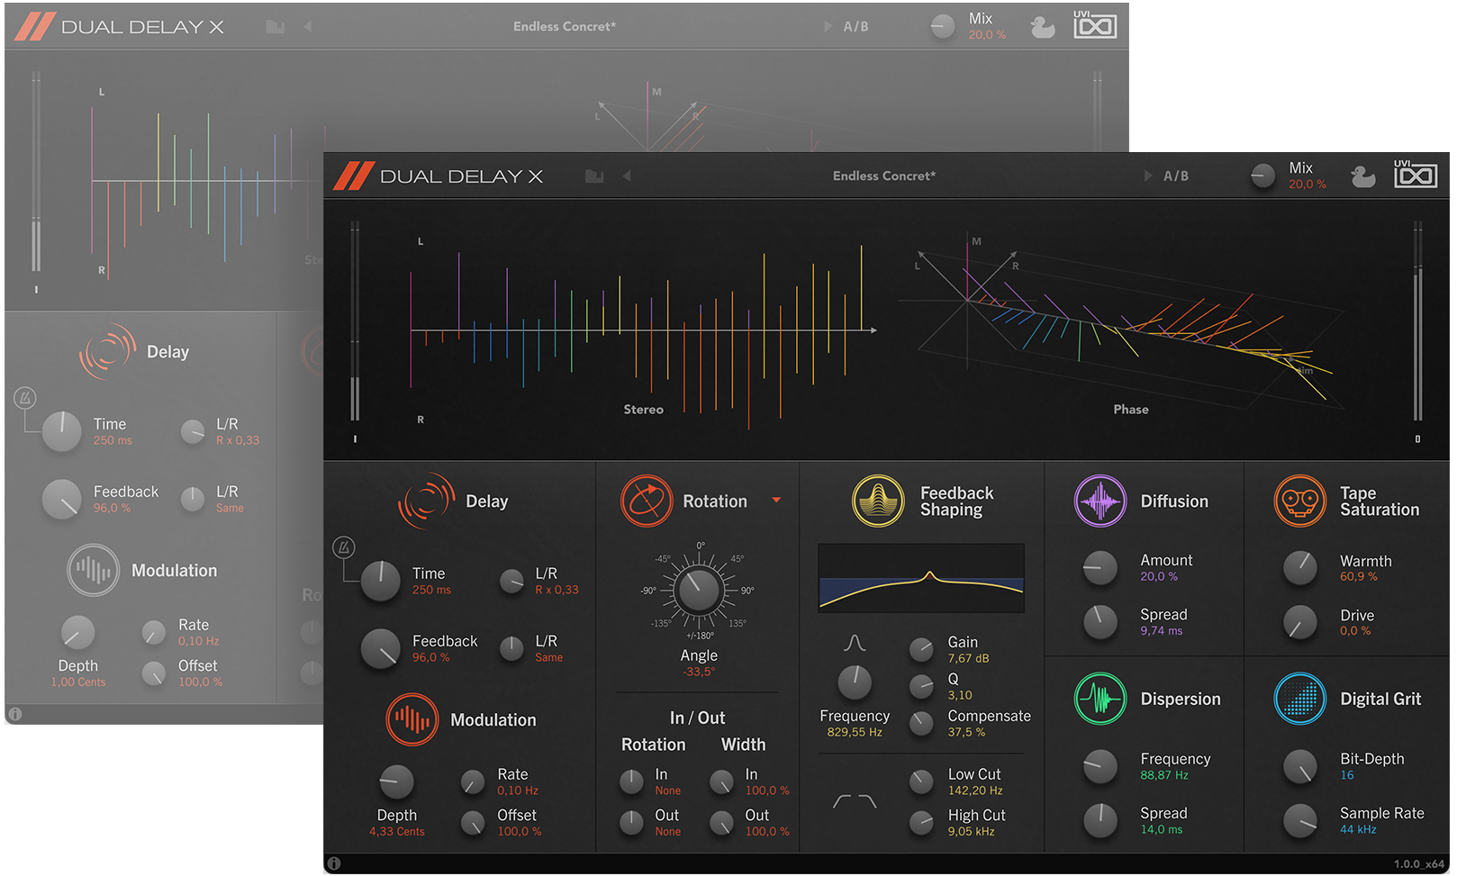The image size is (1457, 876).
Task: Go to next preset in front window
Action: coord(1148,176)
